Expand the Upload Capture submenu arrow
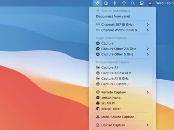The height and width of the screenshot is (130, 174). point(148,125)
